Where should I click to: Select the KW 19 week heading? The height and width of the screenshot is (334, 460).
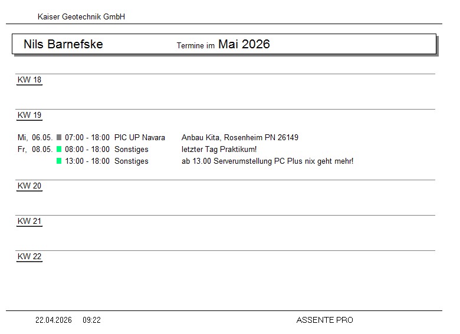pyautogui.click(x=29, y=115)
